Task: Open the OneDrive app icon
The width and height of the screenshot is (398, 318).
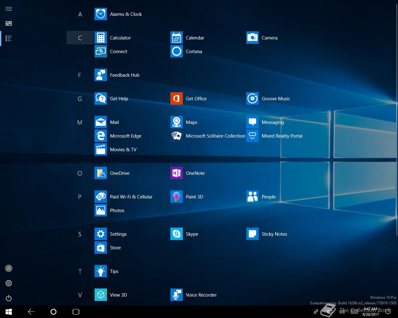Action: click(101, 173)
